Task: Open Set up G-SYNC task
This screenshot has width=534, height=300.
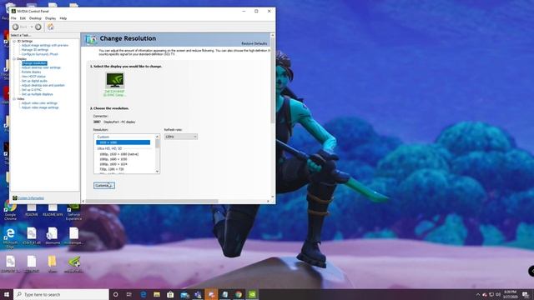Action: (32, 90)
